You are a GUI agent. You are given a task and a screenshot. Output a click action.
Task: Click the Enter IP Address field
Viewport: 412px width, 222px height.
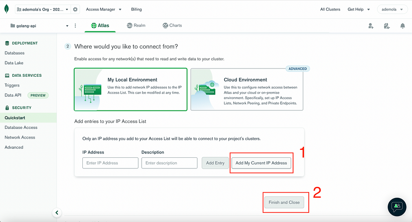pos(110,163)
